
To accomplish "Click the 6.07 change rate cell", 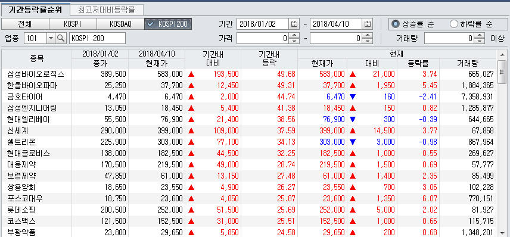I will pos(430,198).
